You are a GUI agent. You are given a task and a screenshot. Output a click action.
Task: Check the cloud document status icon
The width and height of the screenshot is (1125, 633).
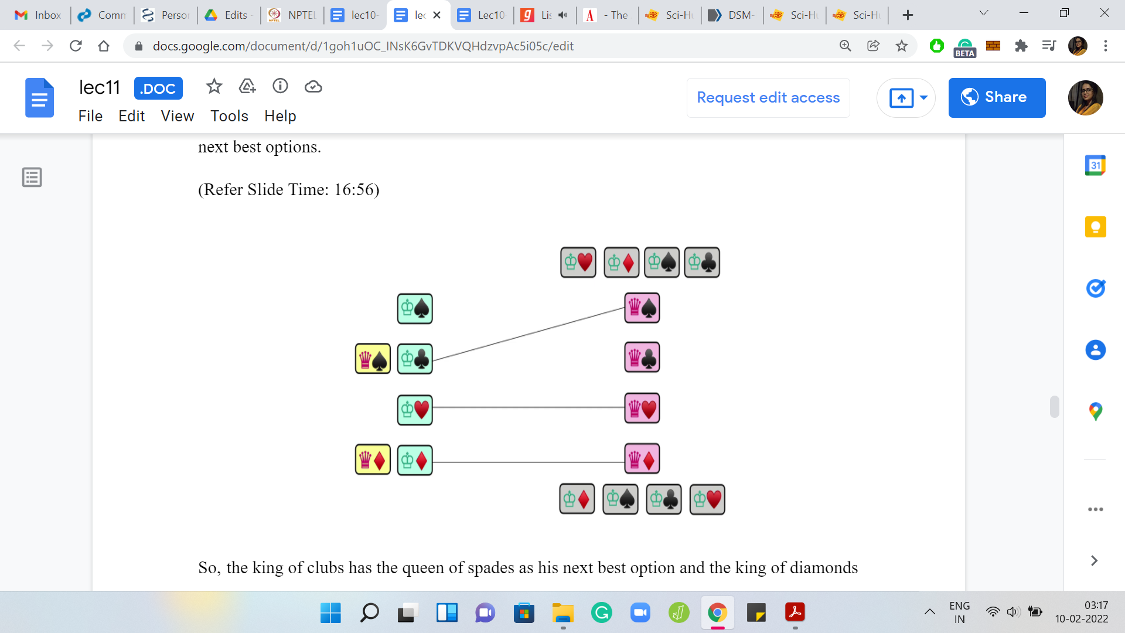[313, 87]
